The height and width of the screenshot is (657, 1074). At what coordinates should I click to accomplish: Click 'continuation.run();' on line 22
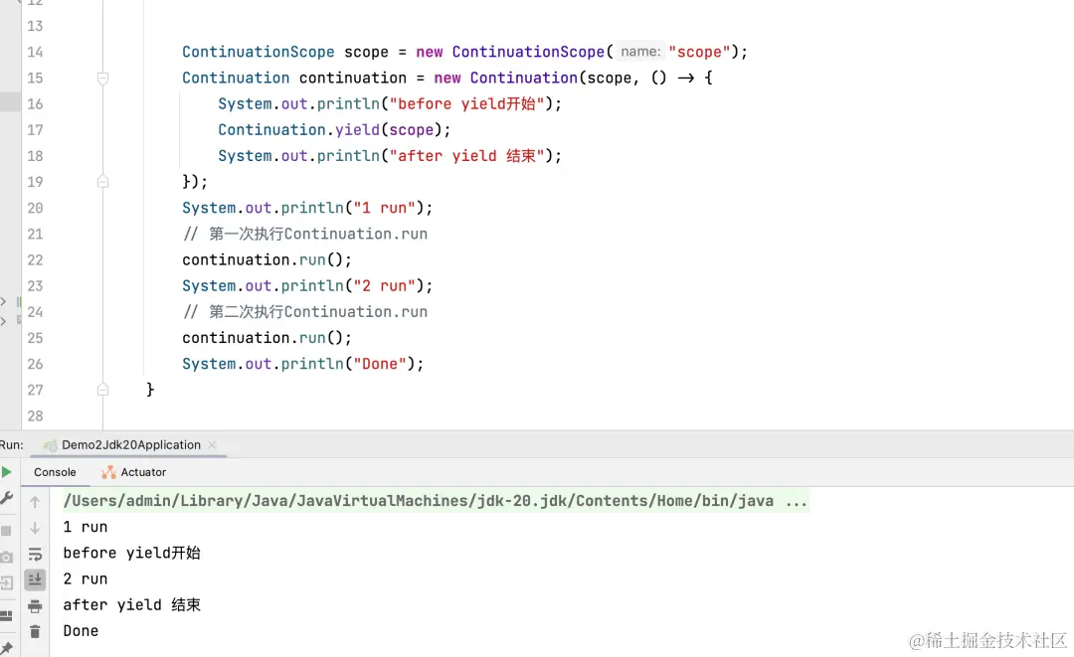coord(267,260)
